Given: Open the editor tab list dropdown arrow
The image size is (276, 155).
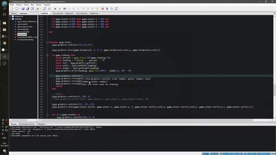Looking at the screenshot, I should pos(274,13).
